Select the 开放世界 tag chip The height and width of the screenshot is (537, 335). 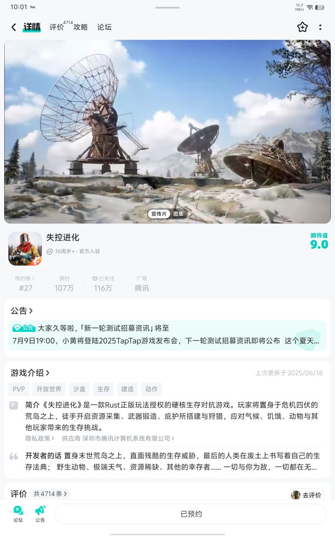pyautogui.click(x=49, y=389)
